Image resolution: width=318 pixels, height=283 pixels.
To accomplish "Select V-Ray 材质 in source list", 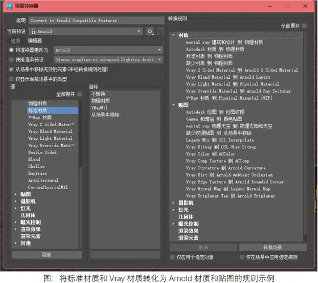I will coord(40,117).
